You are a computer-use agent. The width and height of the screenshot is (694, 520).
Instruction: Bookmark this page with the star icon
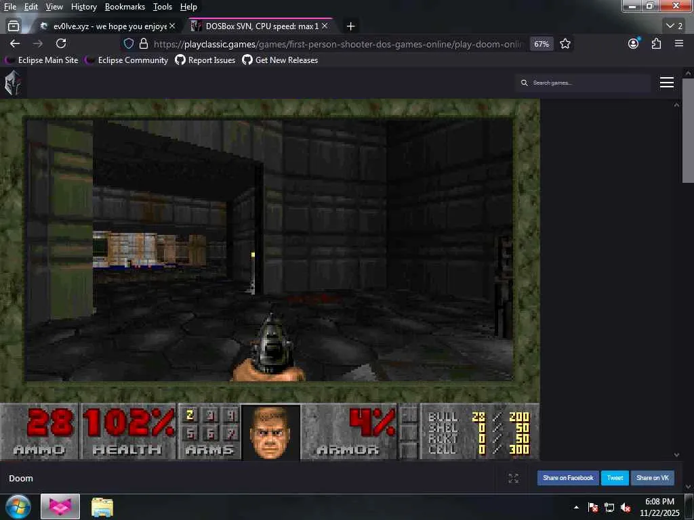point(565,44)
